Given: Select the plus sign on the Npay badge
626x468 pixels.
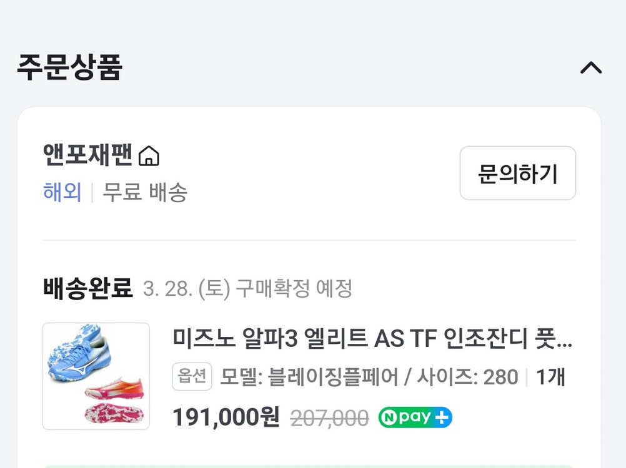Looking at the screenshot, I should pyautogui.click(x=442, y=416).
